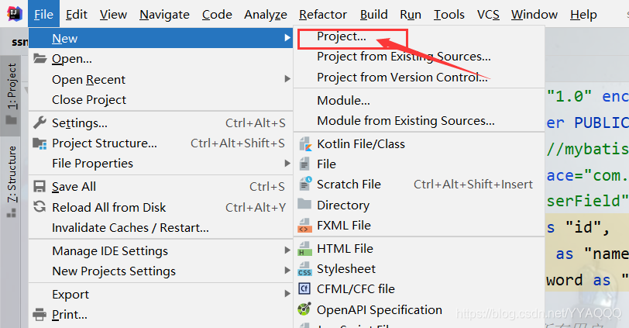Choose Print... menu entry
This screenshot has width=629, height=328.
point(160,314)
